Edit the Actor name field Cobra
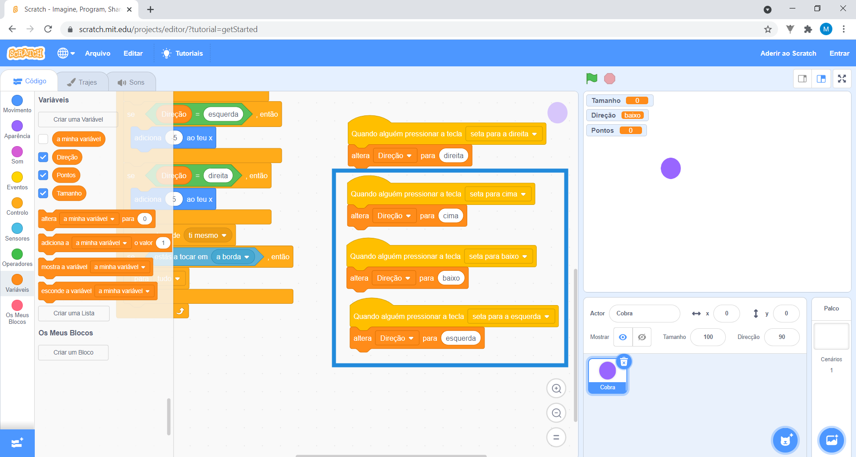Screen dimensions: 856x457 [644, 314]
